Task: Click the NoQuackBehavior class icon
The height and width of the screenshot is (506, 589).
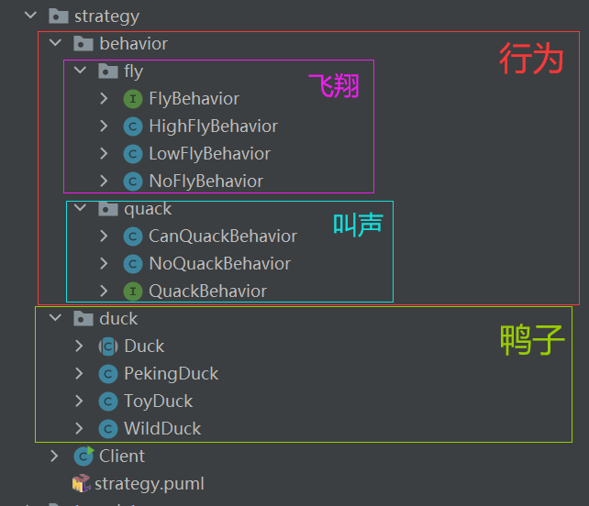Action: 133,264
